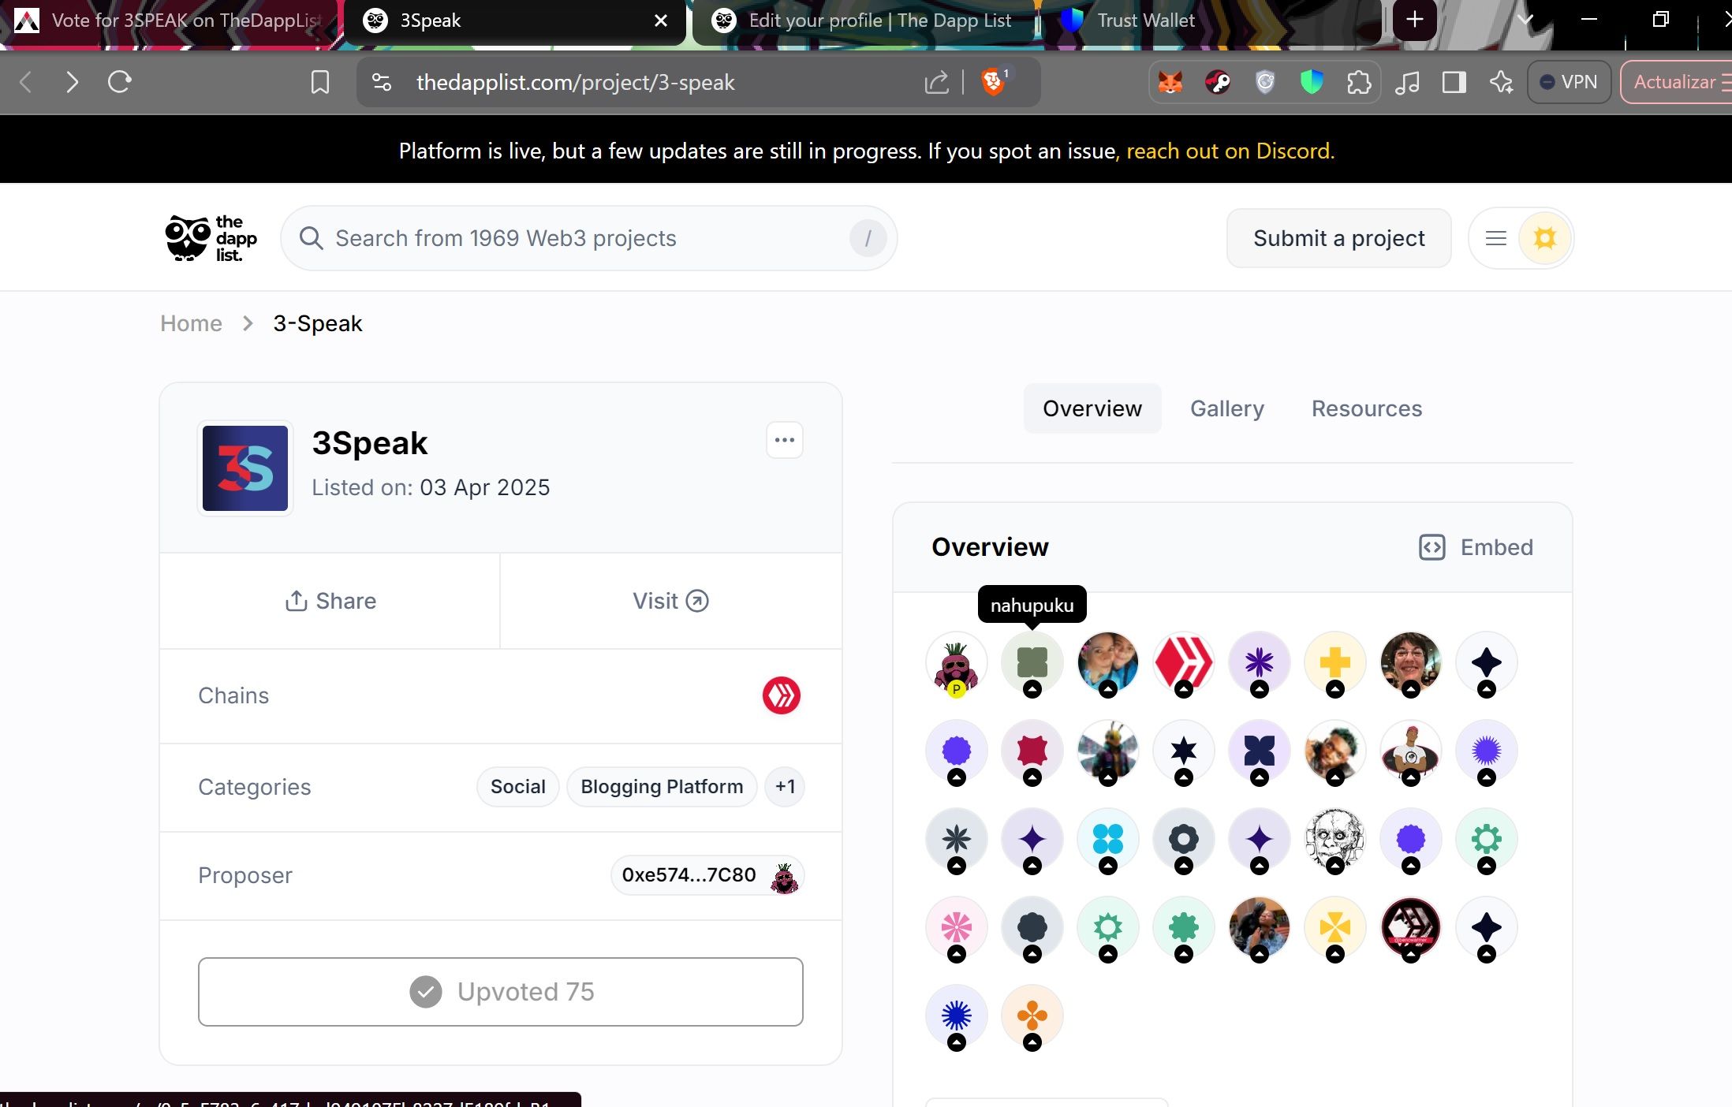Screen dimensions: 1732x1107
Task: Open the blue starburst voter avatar in last row
Action: [956, 1016]
